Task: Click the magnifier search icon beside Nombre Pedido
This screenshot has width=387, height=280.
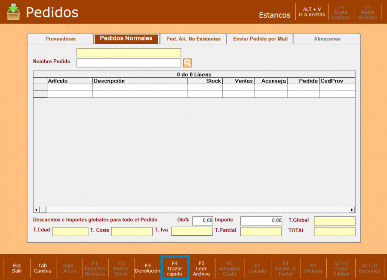Action: (x=187, y=63)
